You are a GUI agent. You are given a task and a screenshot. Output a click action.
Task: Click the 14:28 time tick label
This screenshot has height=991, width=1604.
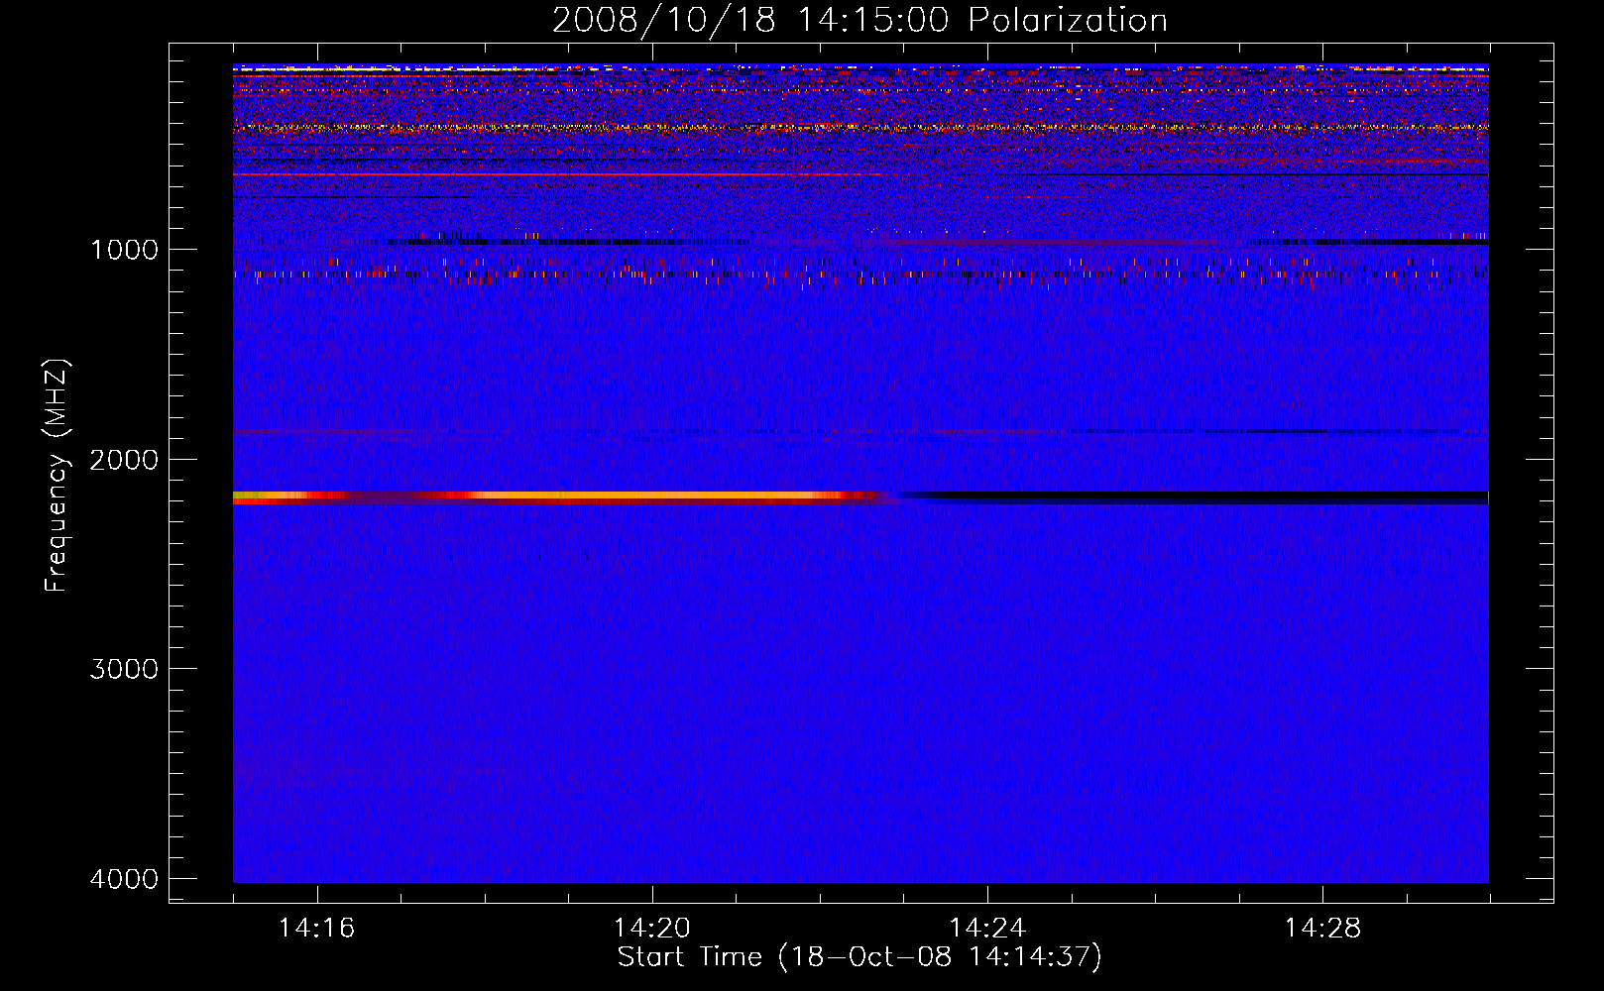1322,929
